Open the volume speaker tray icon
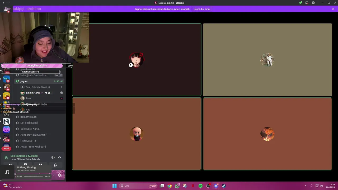The height and width of the screenshot is (190, 338). [x=321, y=186]
